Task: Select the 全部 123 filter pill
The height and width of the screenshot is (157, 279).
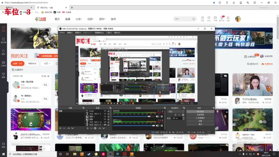Action: coord(17,63)
